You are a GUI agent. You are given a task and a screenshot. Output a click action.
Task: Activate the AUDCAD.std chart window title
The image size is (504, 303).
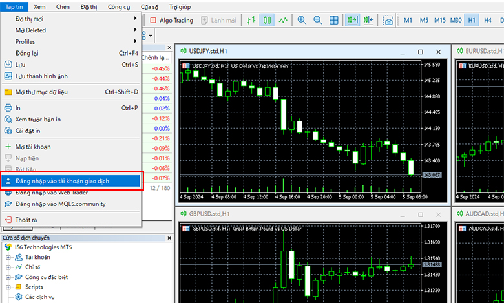pyautogui.click(x=484, y=214)
